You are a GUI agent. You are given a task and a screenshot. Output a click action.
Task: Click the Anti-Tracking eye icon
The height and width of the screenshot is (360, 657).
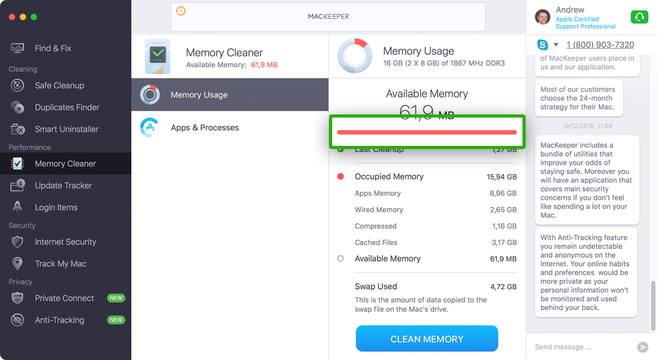17,320
